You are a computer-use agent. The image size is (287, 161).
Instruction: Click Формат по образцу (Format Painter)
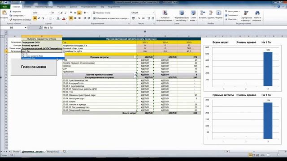(x=20, y=19)
